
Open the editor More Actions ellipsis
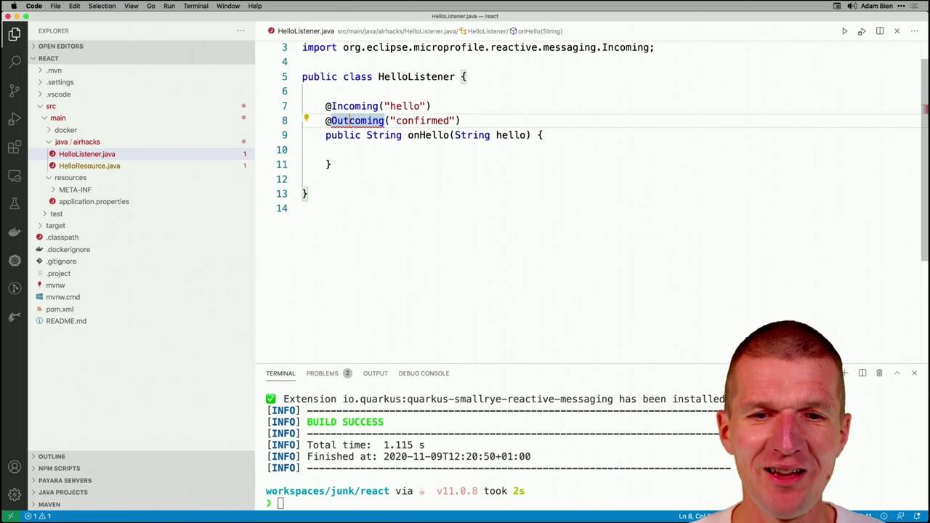pos(914,31)
